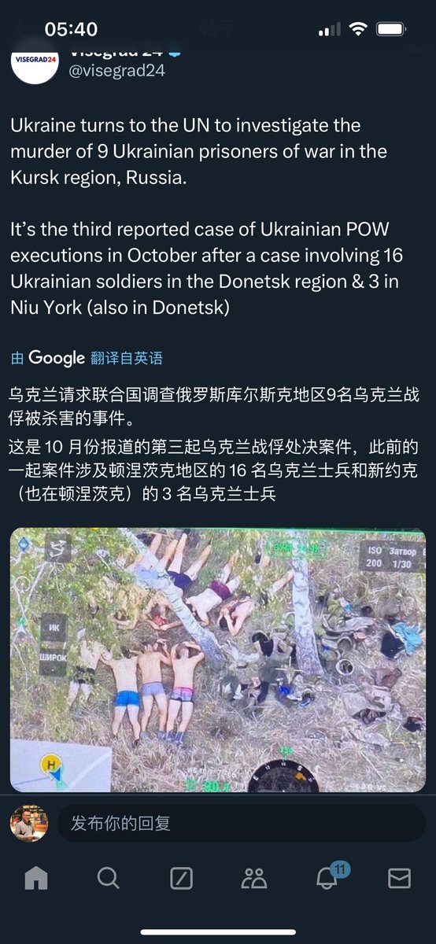Tap the Visegrad24 profile avatar
The image size is (436, 944).
click(x=35, y=63)
